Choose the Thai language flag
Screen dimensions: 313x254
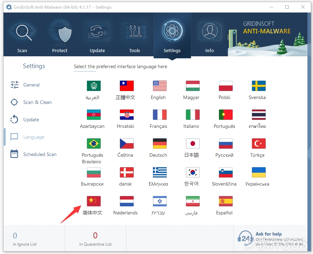click(259, 115)
